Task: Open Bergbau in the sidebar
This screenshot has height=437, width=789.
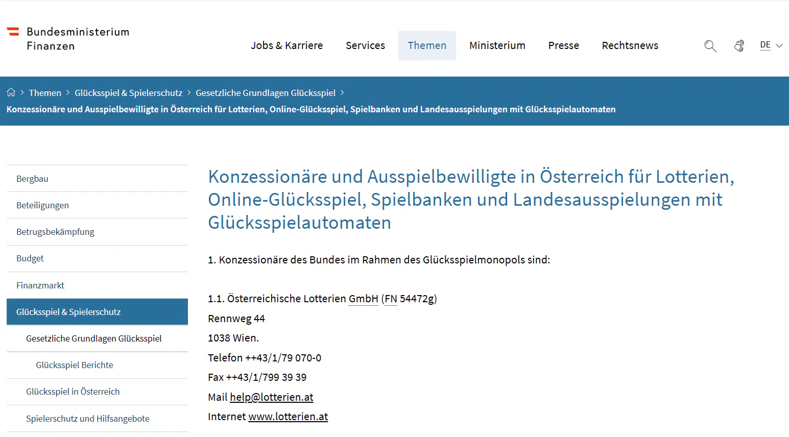Action: pos(97,179)
